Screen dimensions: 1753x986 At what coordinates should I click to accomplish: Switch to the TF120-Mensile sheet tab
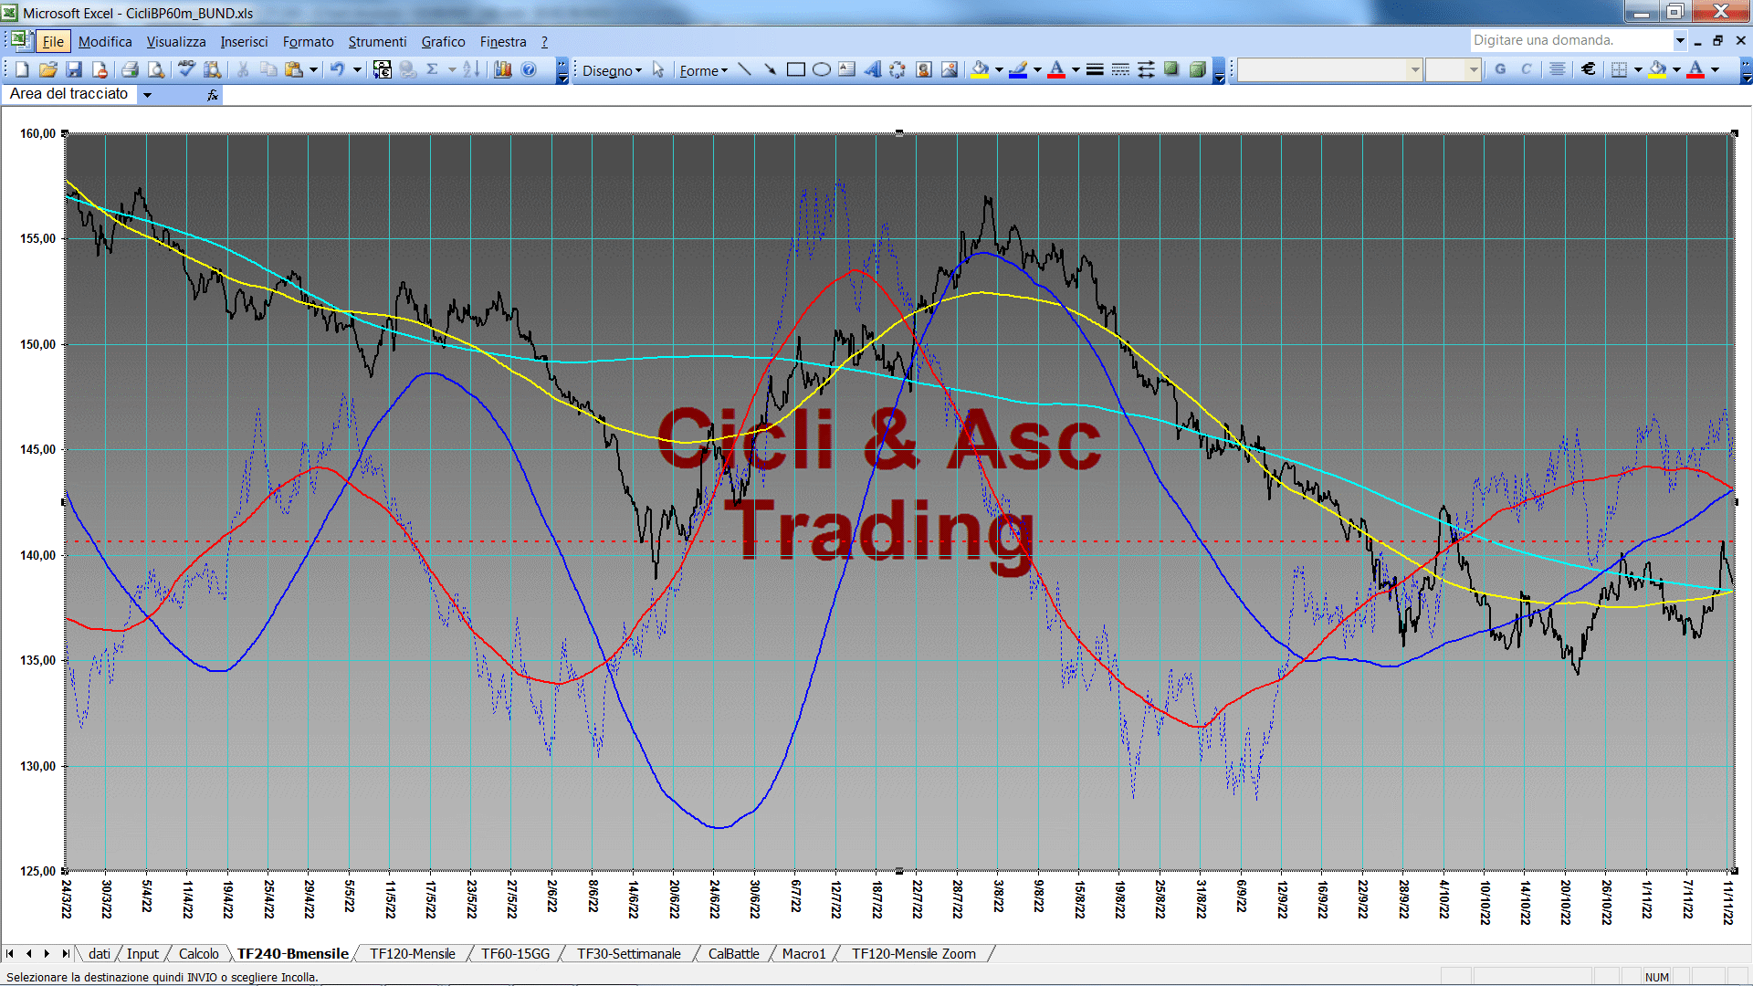pyautogui.click(x=412, y=953)
